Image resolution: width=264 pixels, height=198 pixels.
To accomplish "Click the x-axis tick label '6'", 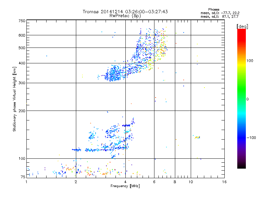I will click(154, 182).
